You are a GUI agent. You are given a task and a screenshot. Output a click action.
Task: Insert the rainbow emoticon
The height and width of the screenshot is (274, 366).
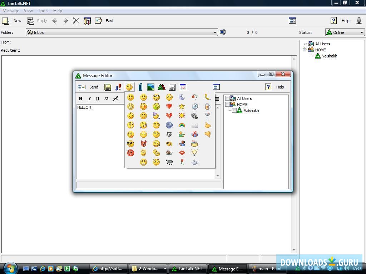click(x=182, y=125)
